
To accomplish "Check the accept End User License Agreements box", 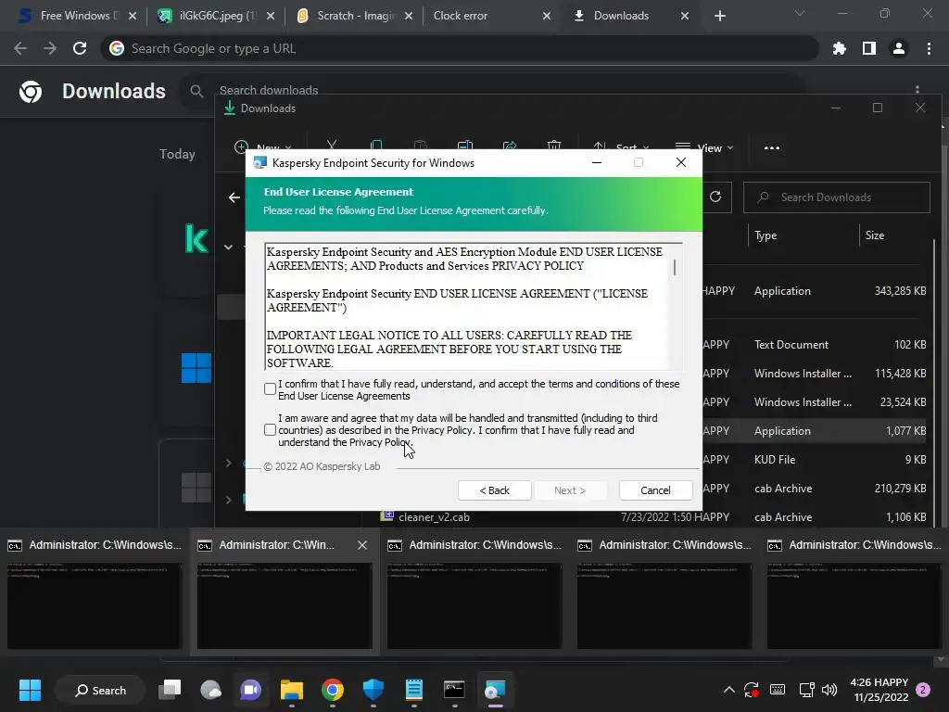I will [x=270, y=388].
